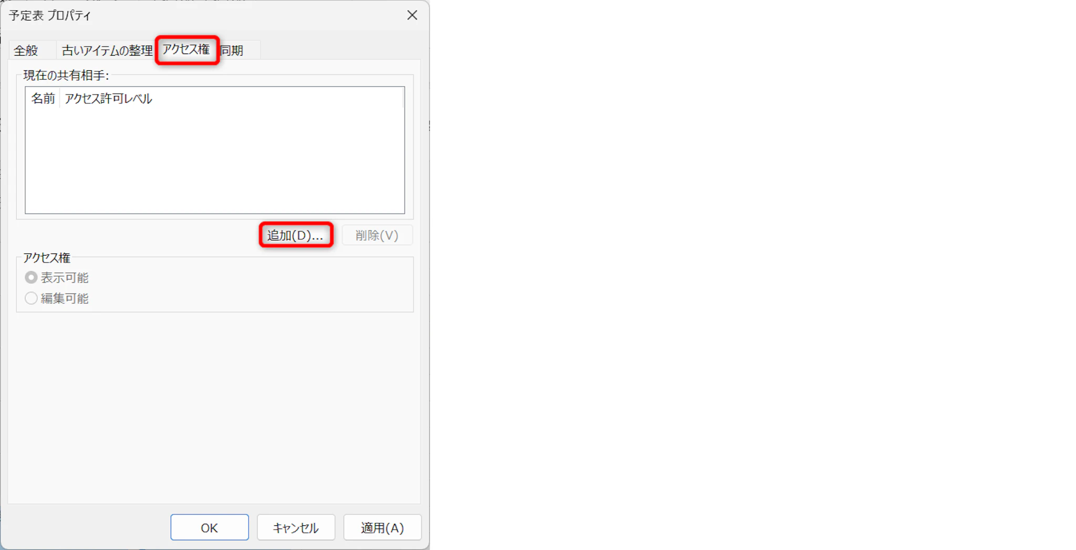
Task: Click the blank panel area below アクセス権 group
Action: click(214, 407)
